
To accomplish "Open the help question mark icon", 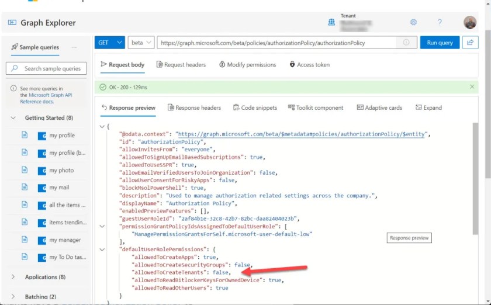I will click(440, 22).
